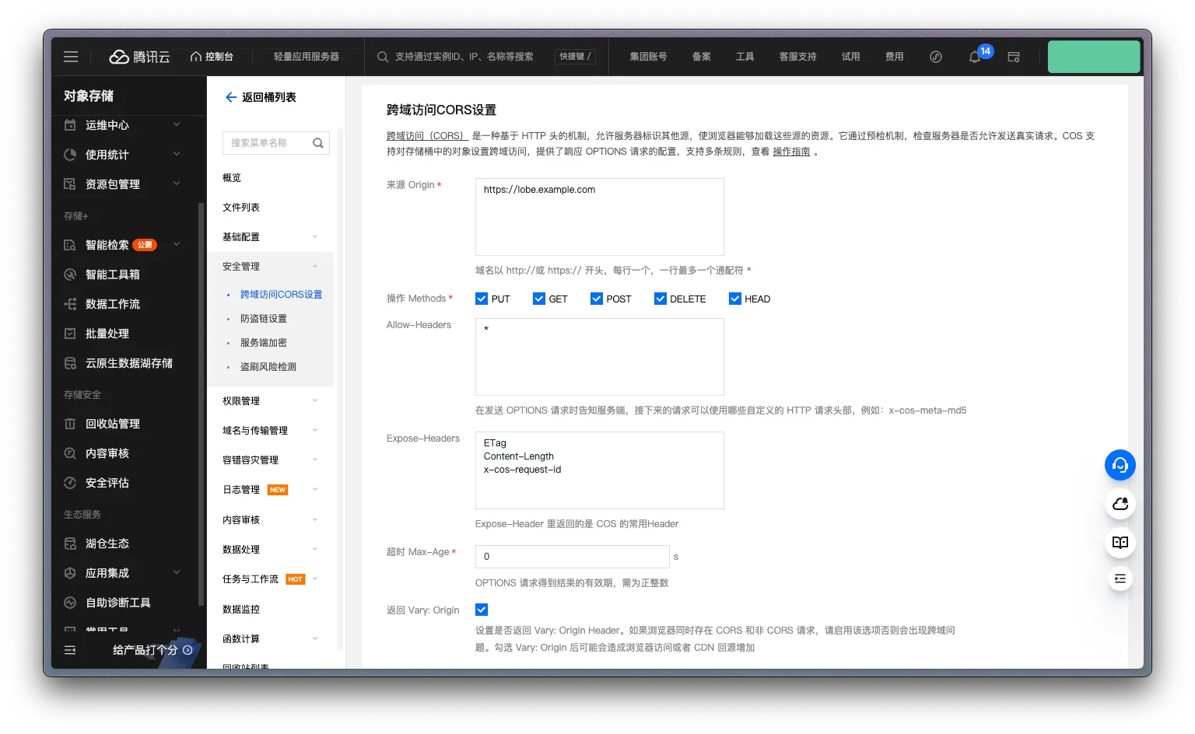
Task: Uncheck the POST method checkbox
Action: 596,298
